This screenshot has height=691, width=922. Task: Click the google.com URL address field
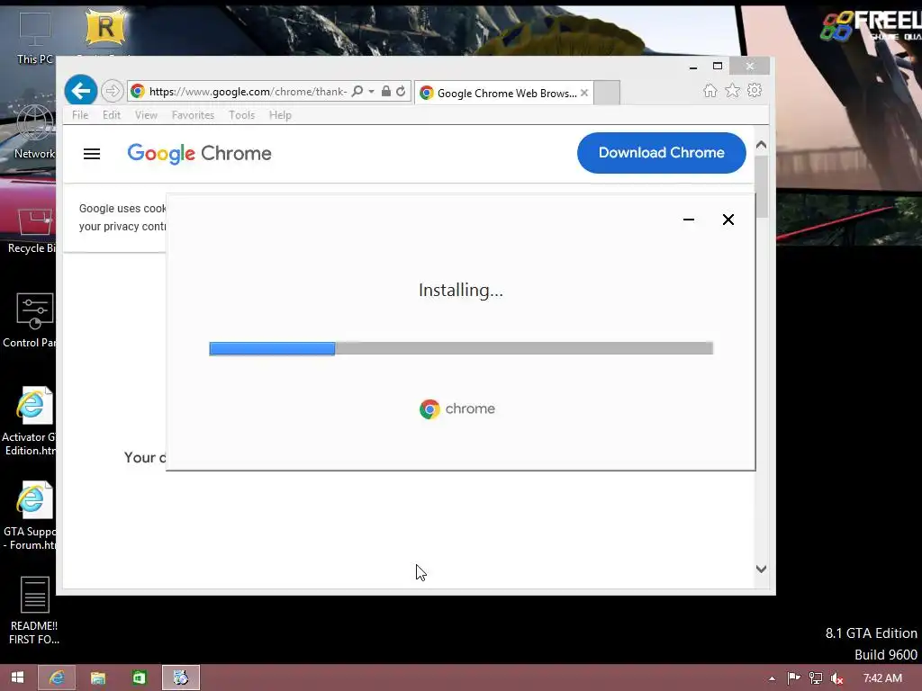(248, 92)
